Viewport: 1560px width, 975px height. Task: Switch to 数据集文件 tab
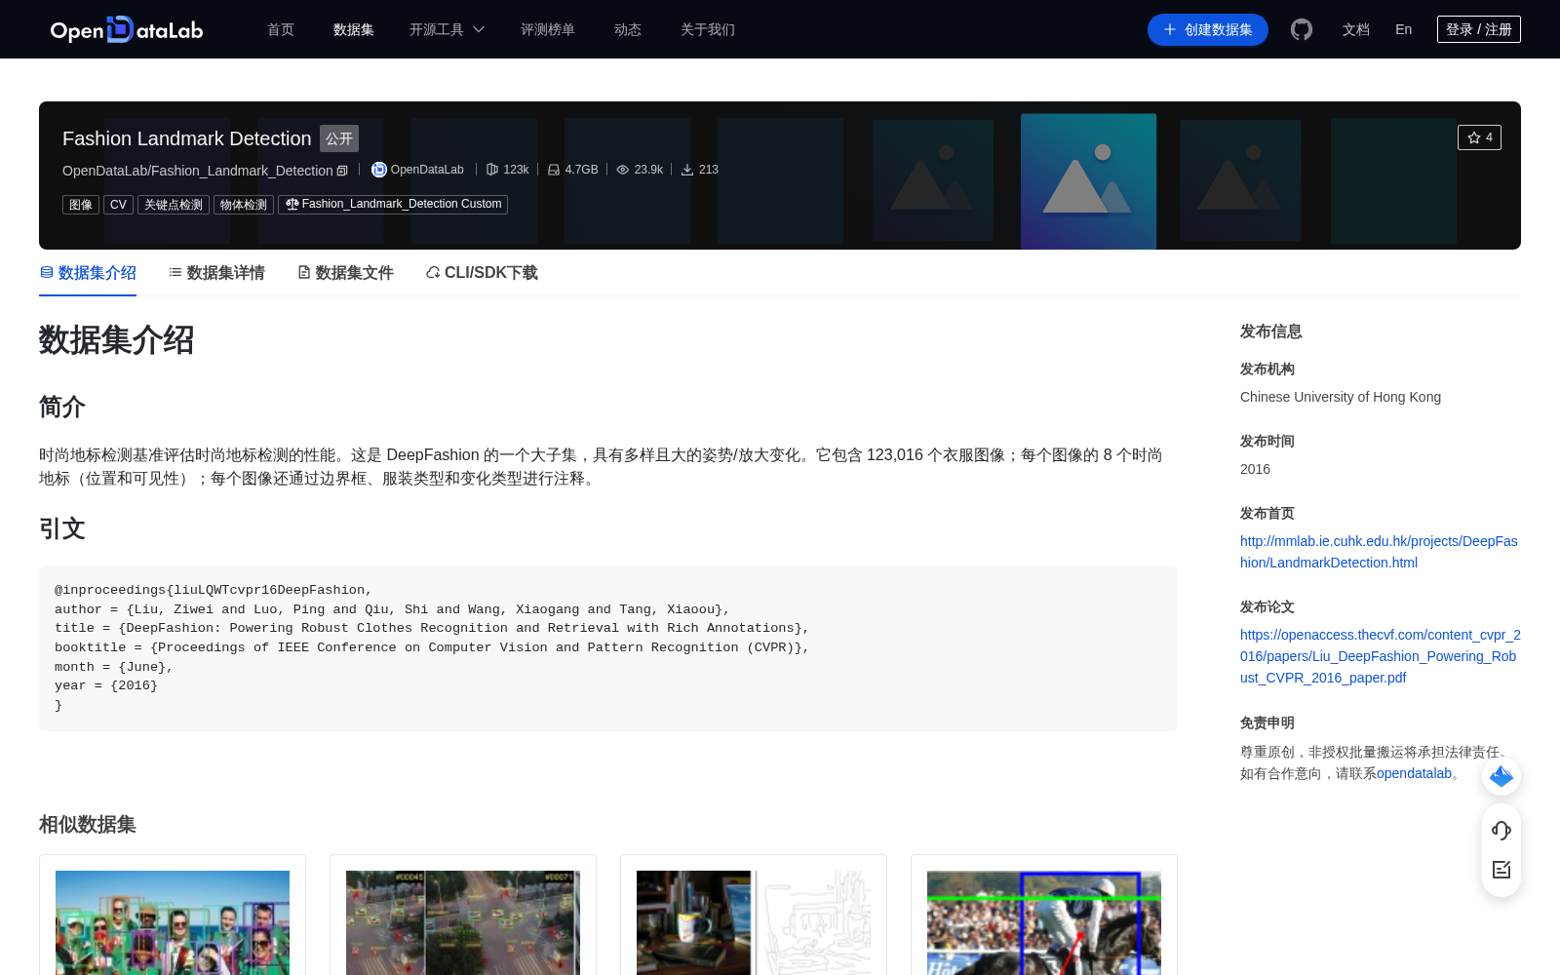[x=345, y=273]
